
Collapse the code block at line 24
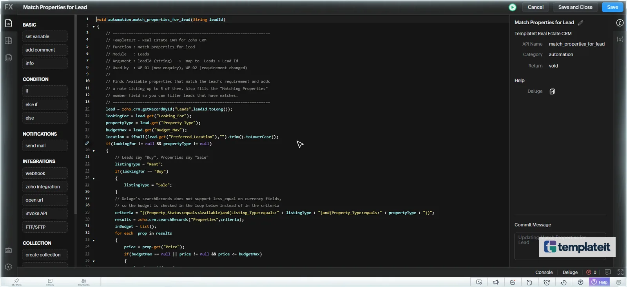click(x=94, y=178)
